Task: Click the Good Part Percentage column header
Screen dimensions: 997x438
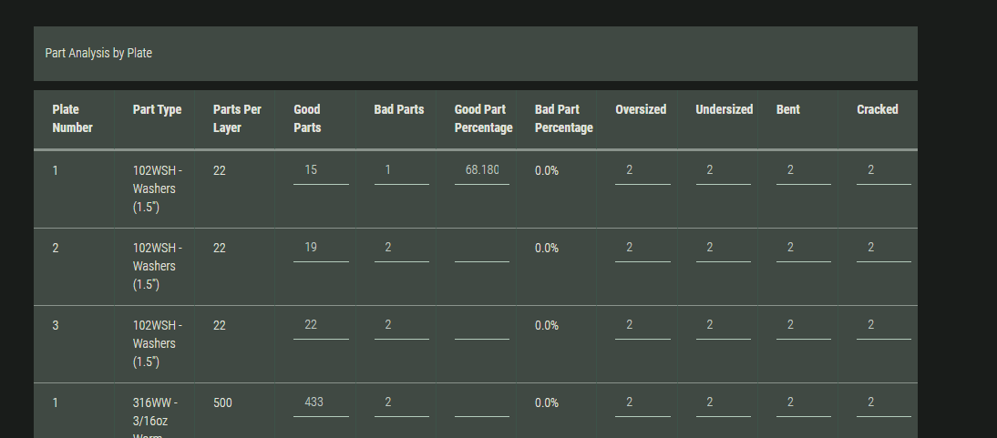Action: pyautogui.click(x=483, y=119)
